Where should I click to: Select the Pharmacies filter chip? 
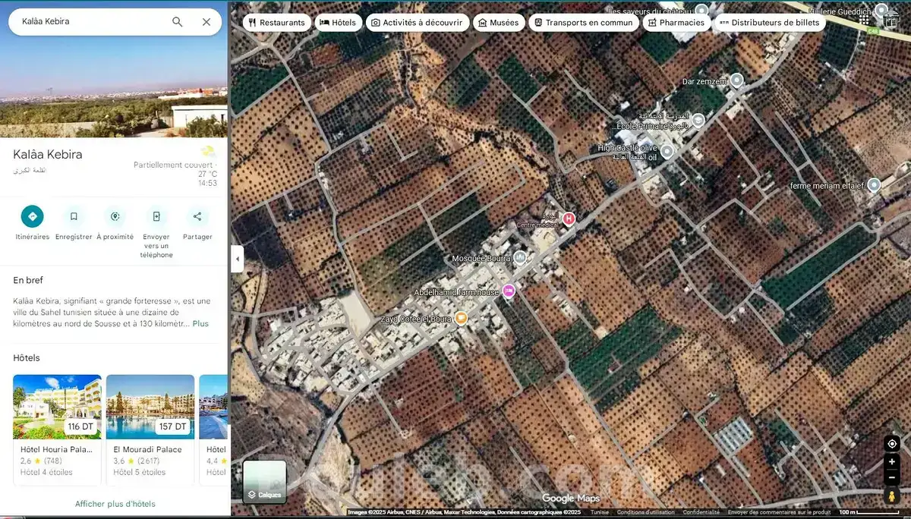coord(674,23)
